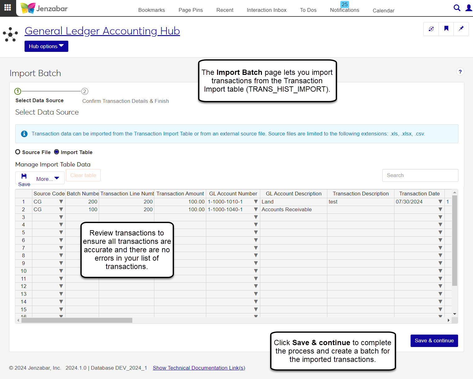Click the horizontal scrollbar of the table
The height and width of the screenshot is (379, 473).
pyautogui.click(x=77, y=320)
